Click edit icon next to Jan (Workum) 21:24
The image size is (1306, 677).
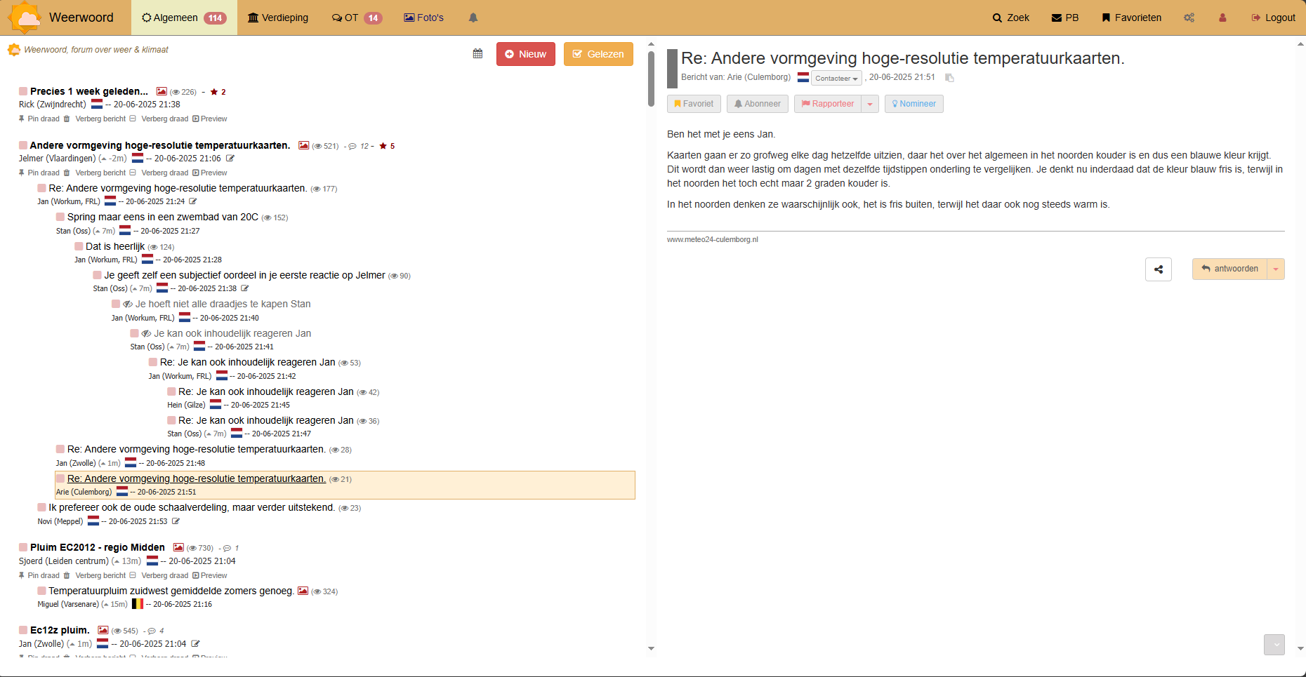pyautogui.click(x=193, y=201)
